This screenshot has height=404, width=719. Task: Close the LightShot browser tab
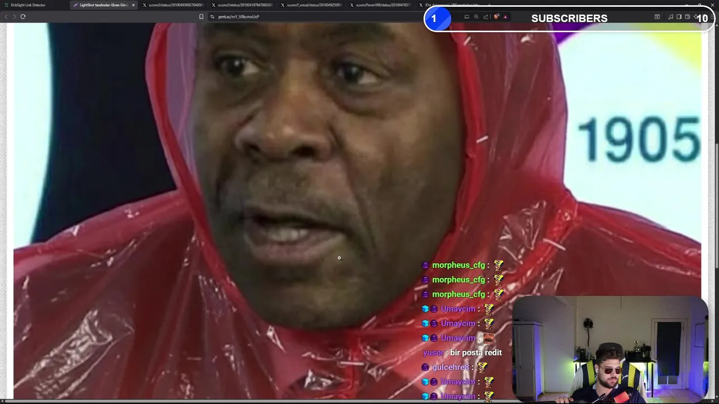point(133,5)
